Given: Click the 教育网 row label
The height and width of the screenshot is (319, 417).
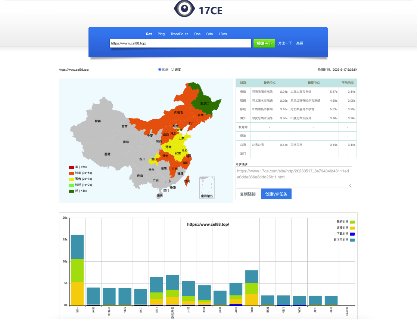Looking at the screenshot, I should (243, 127).
